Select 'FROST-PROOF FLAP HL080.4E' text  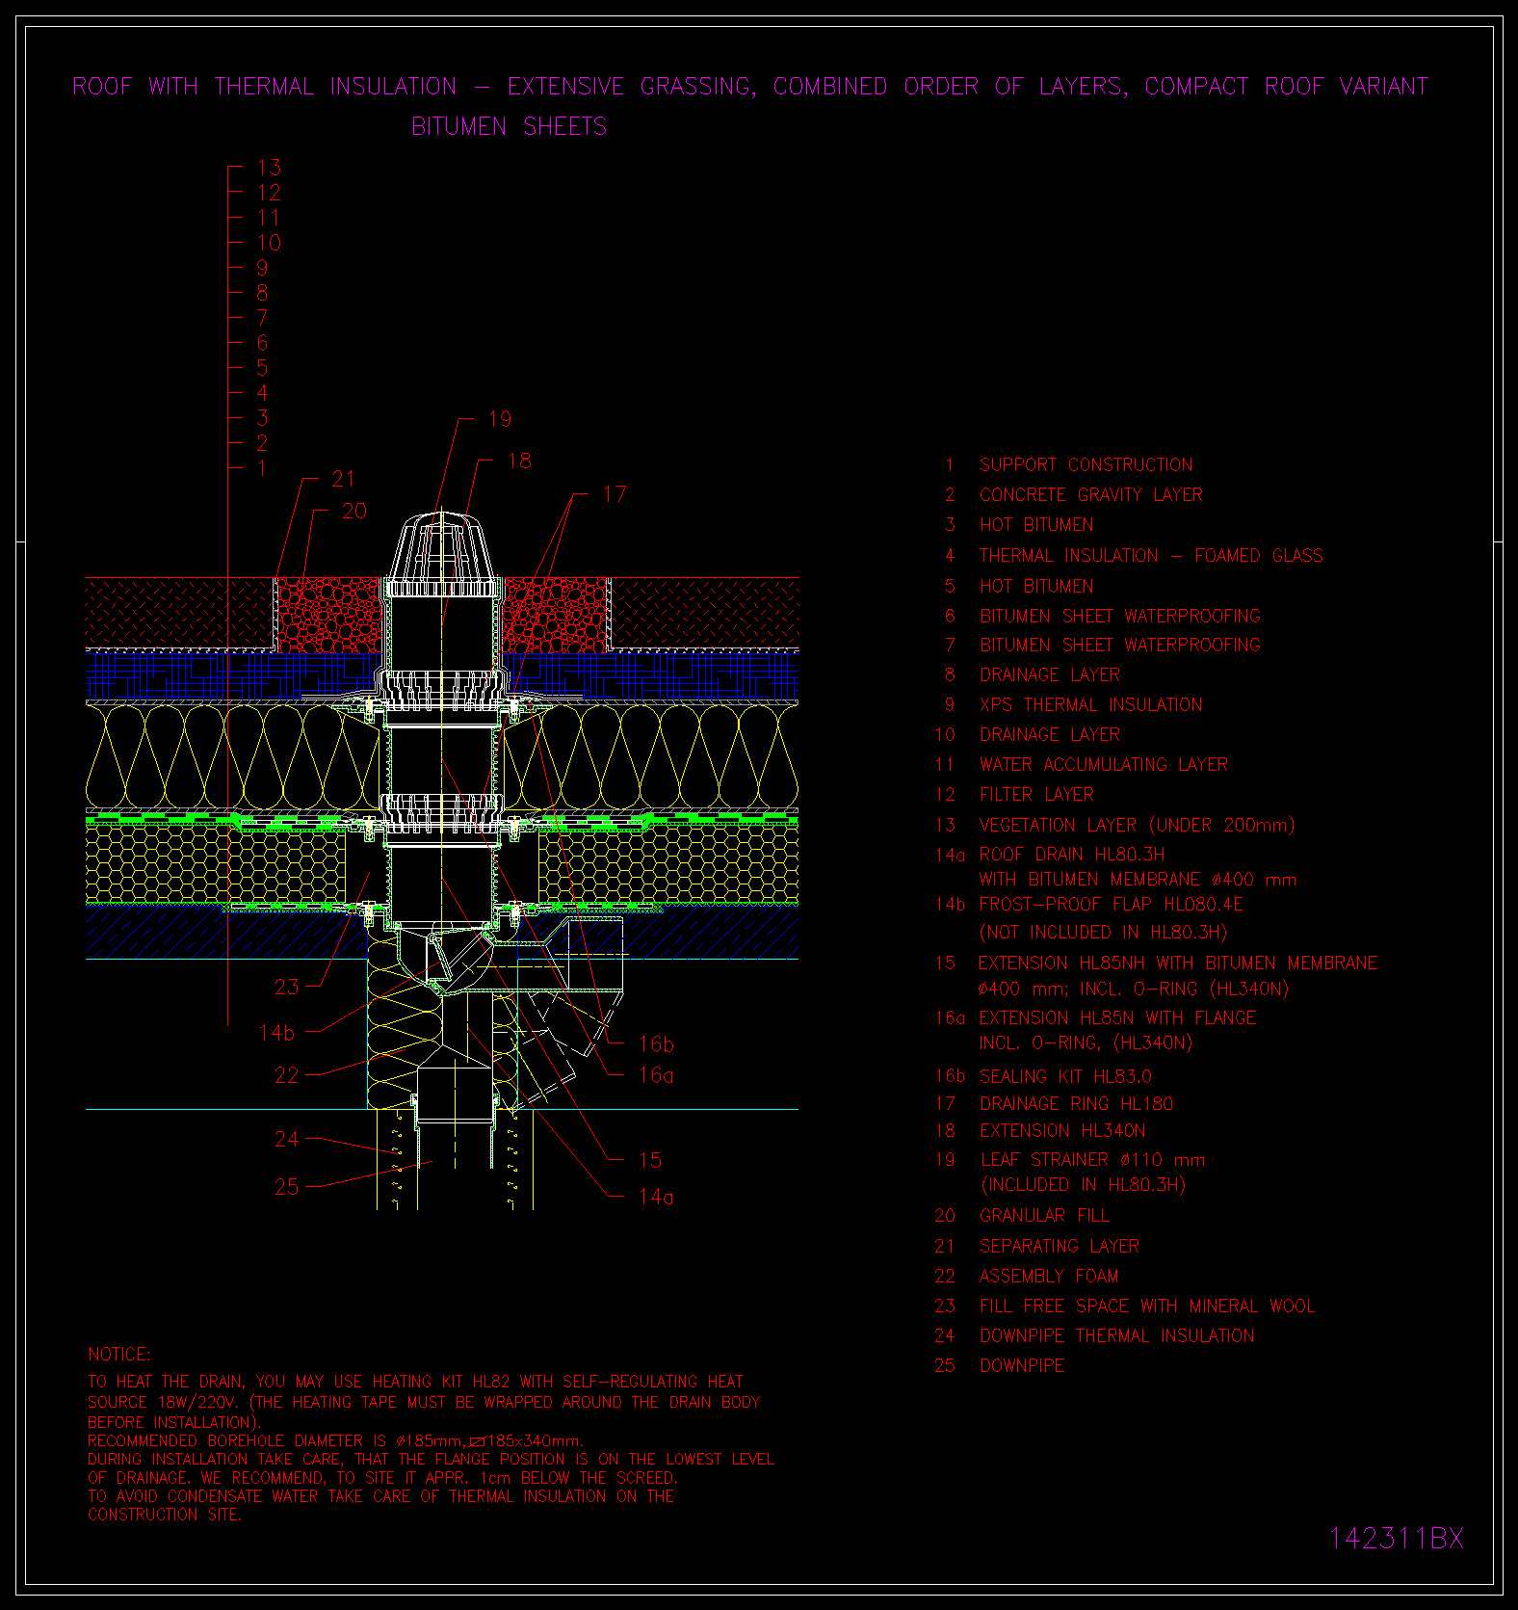coord(1111,905)
